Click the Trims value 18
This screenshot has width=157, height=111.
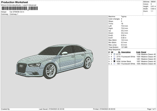click(122, 24)
